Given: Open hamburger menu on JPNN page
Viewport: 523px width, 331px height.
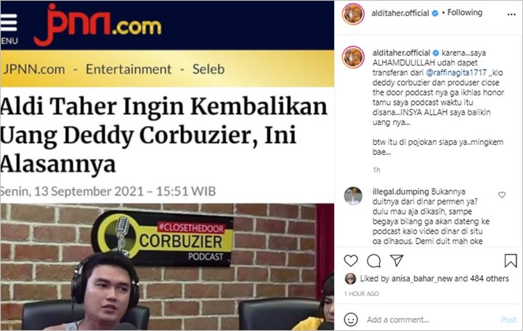Looking at the screenshot, I should click(9, 23).
